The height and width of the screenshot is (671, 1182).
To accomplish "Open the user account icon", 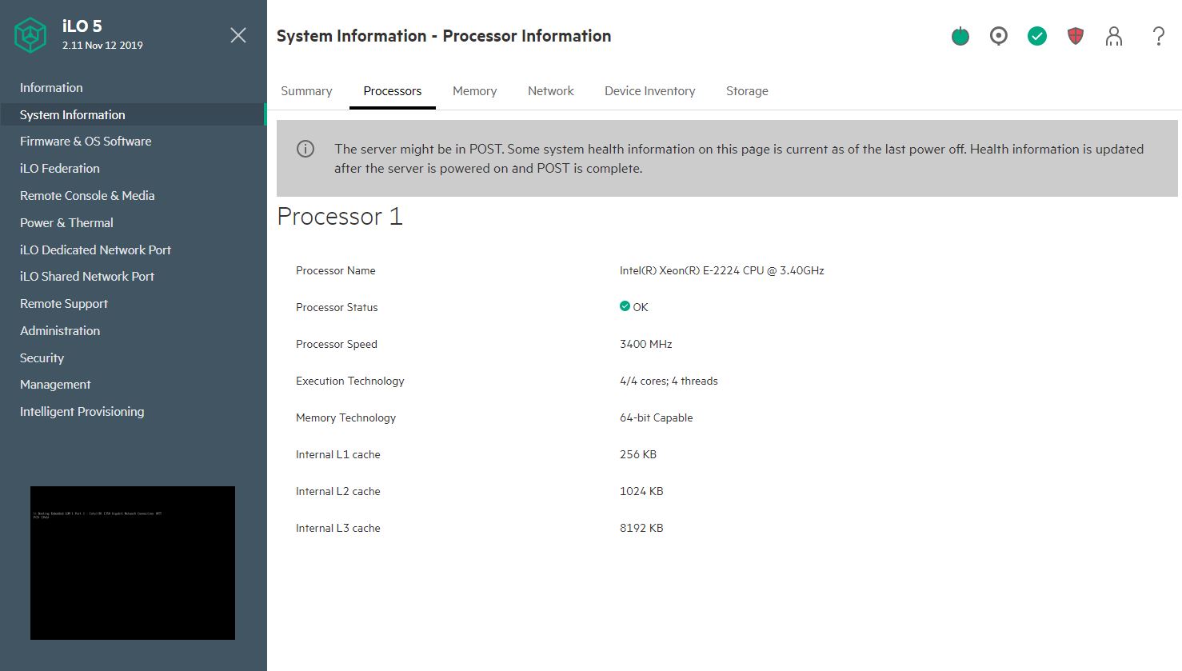I will point(1114,36).
